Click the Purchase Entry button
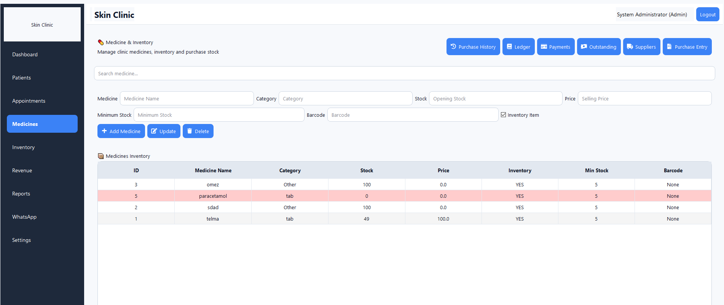Screen dimensions: 724x305 point(687,47)
